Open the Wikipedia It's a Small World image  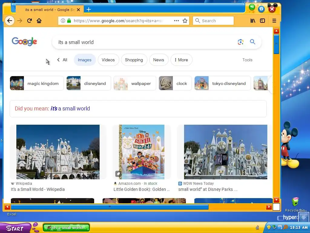(58, 152)
